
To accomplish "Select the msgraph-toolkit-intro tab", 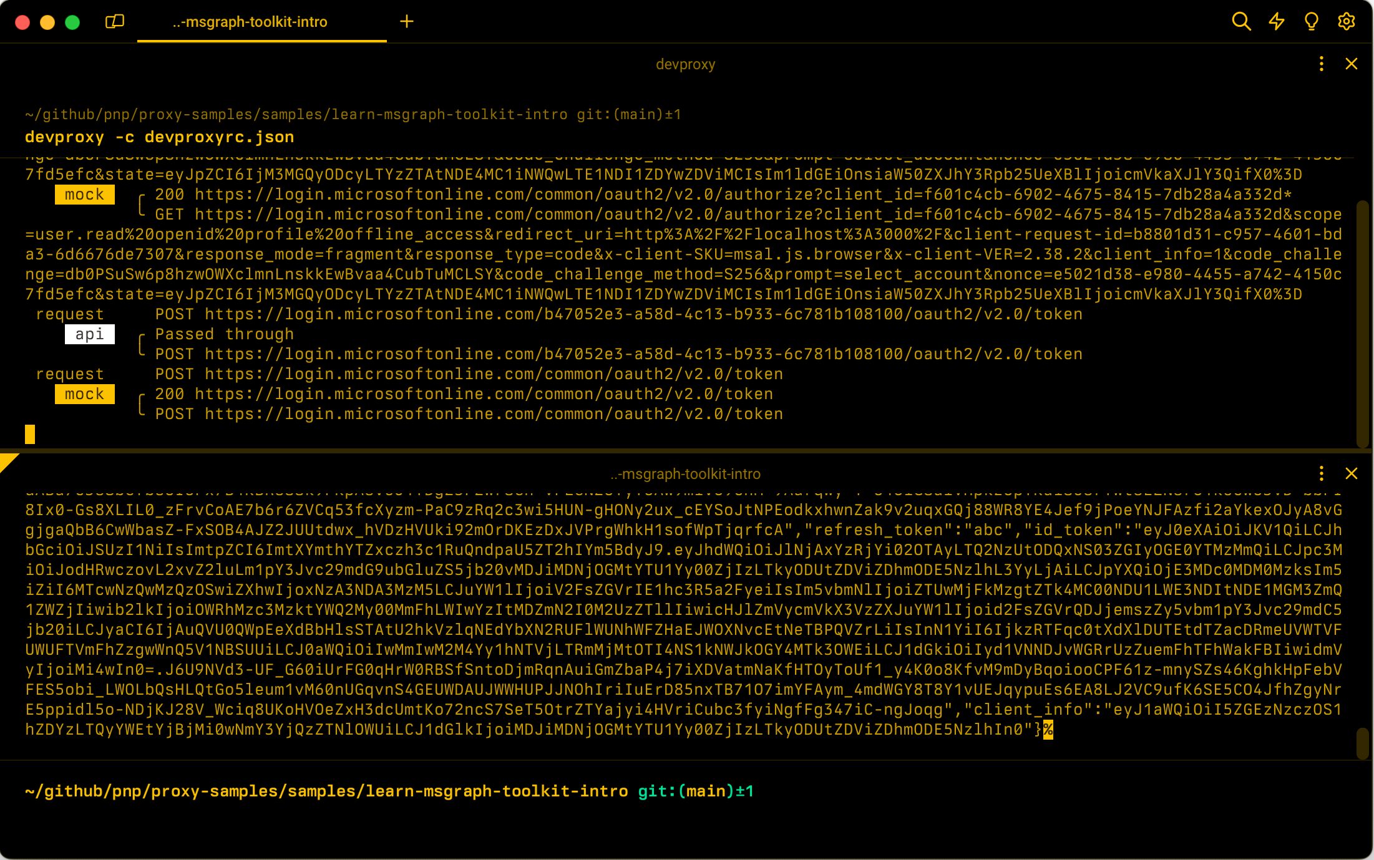I will pyautogui.click(x=250, y=22).
